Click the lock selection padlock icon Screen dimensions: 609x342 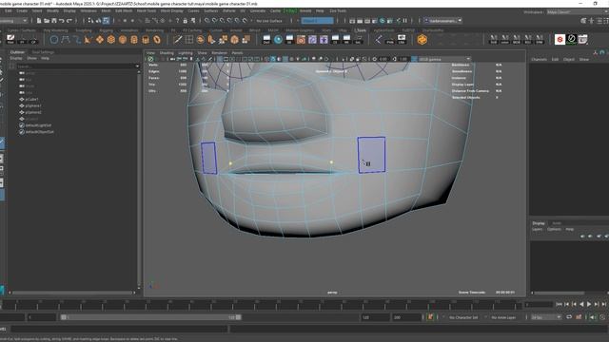pos(186,21)
